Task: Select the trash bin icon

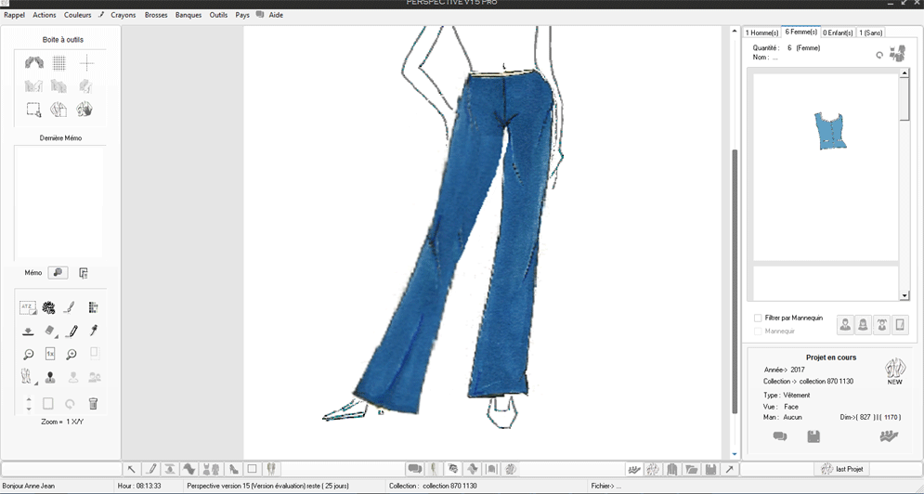Action: (93, 404)
